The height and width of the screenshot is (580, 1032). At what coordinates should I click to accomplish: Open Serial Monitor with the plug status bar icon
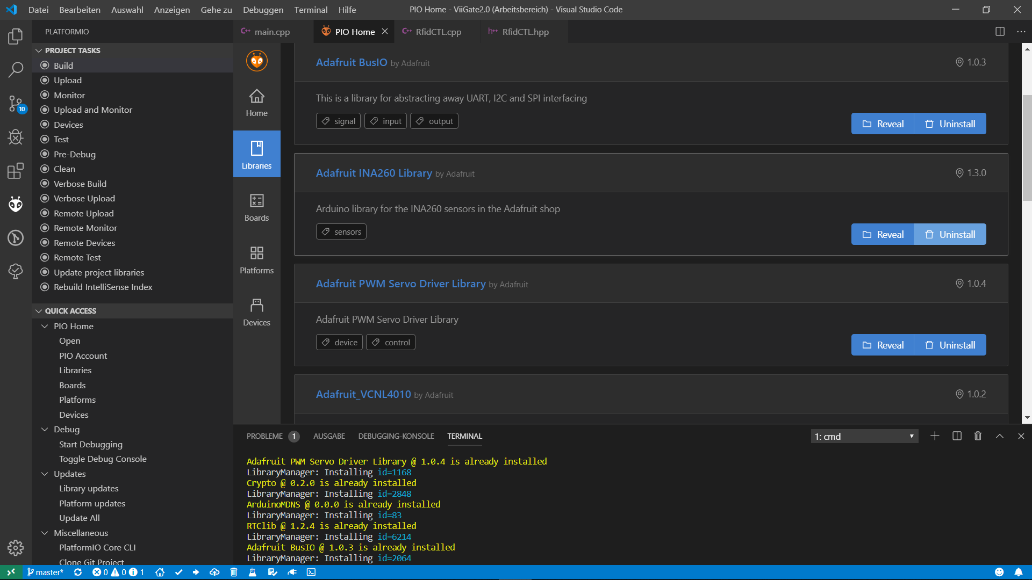point(292,572)
